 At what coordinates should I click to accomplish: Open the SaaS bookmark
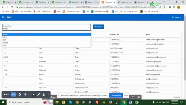(x=57, y=11)
